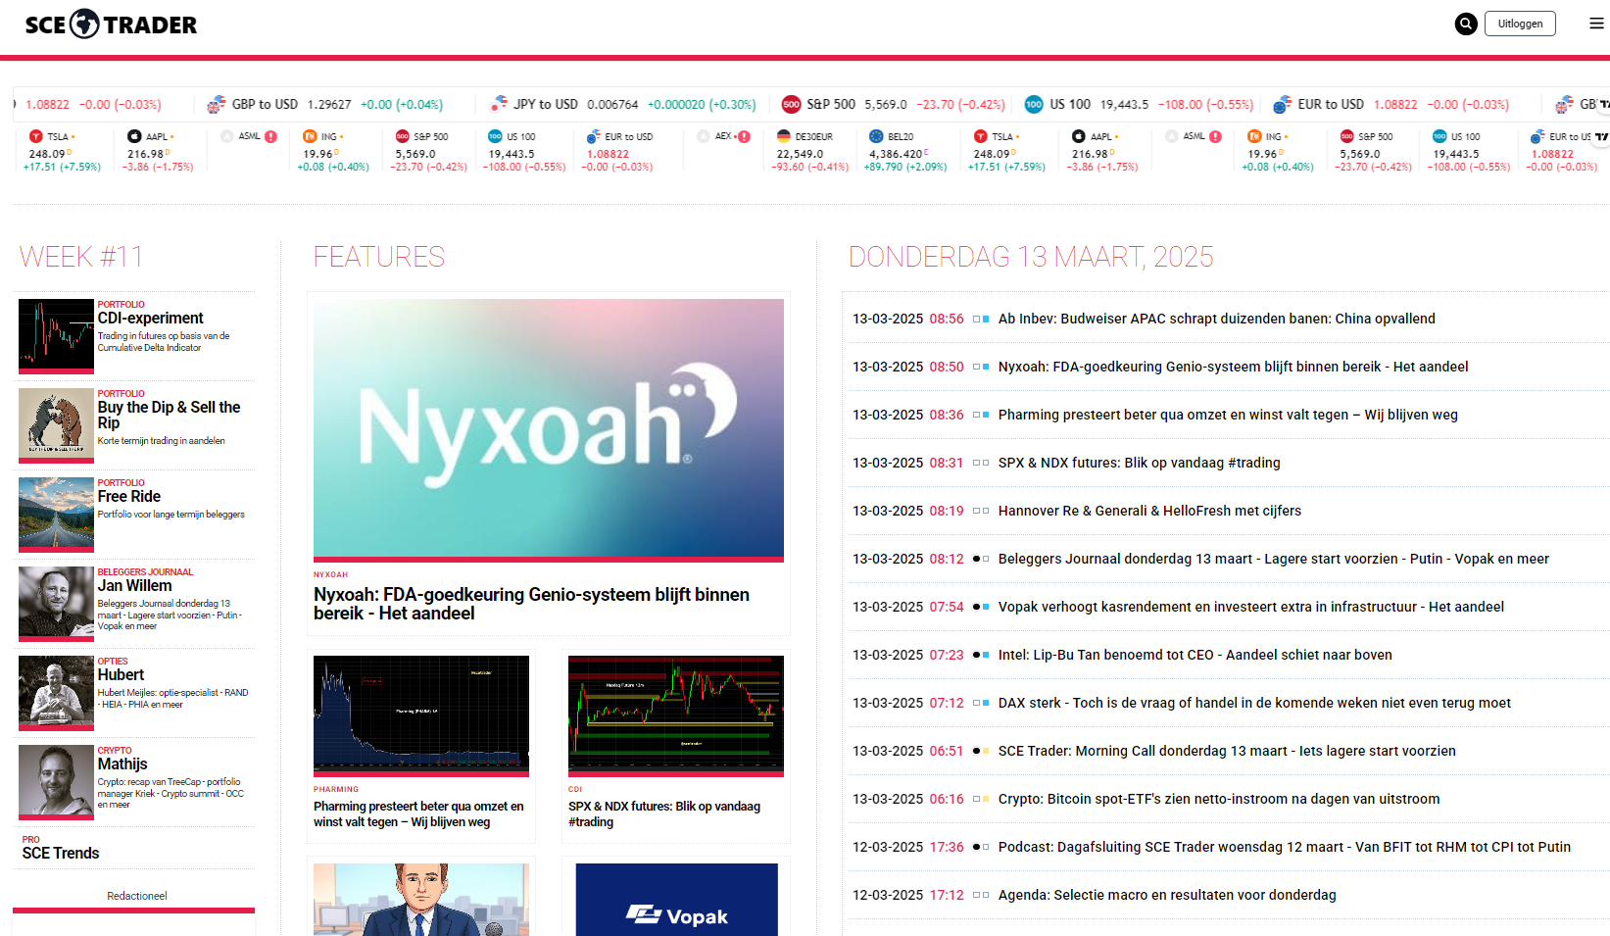Viewport: 1610px width, 936px height.
Task: Open the Hubert opties title
Action: coord(121,674)
